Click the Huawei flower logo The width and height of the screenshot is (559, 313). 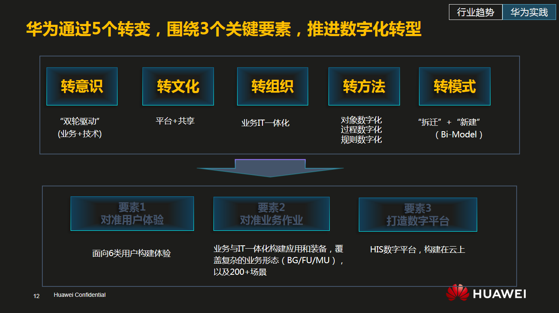pyautogui.click(x=457, y=293)
